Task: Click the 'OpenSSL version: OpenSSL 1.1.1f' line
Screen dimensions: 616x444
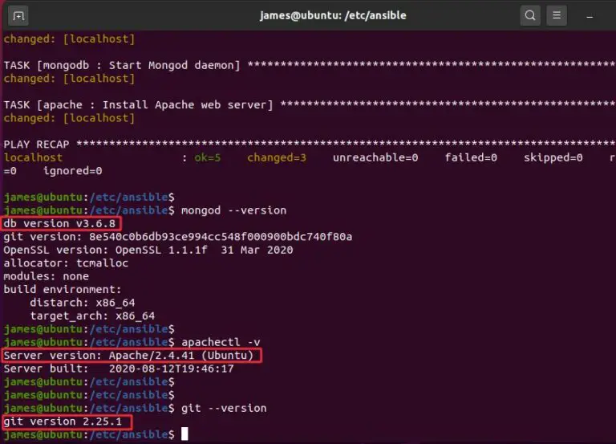Action: point(148,251)
